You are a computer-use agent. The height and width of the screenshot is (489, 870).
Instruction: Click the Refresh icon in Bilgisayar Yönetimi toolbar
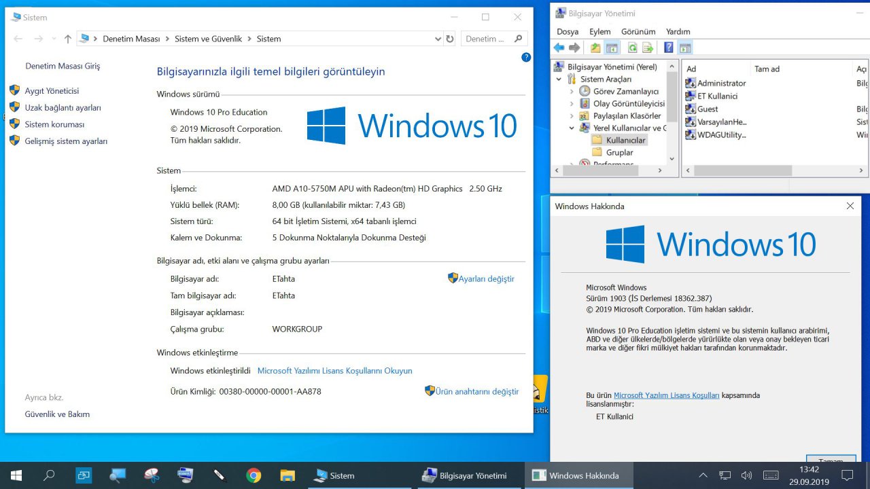coord(632,48)
